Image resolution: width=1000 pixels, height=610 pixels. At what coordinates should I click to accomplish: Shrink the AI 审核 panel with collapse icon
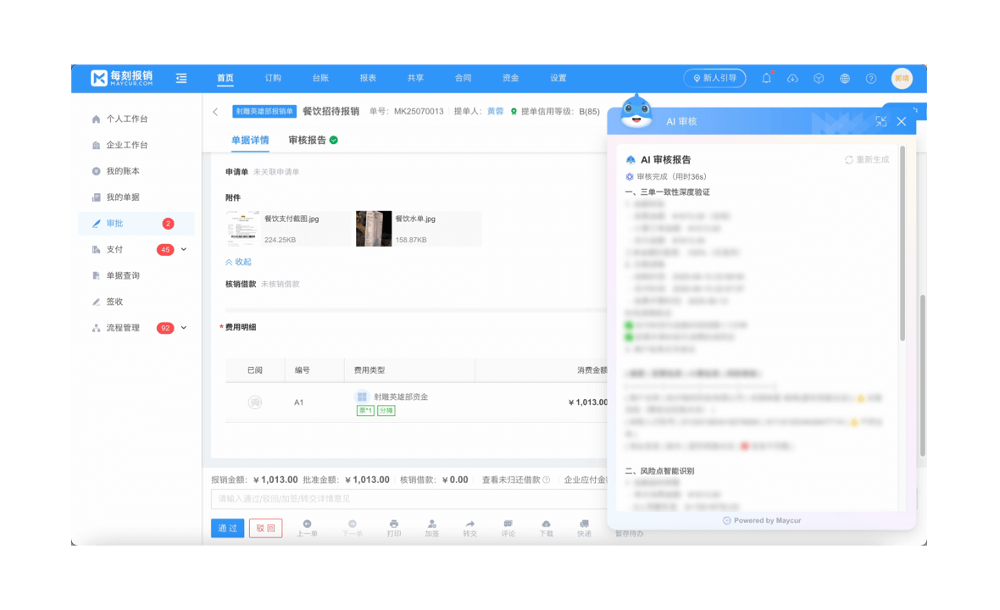[881, 121]
